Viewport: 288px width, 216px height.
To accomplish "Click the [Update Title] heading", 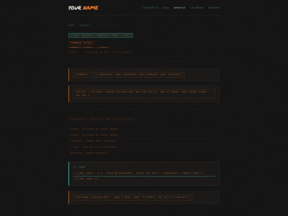I will pyautogui.click(x=82, y=43).
